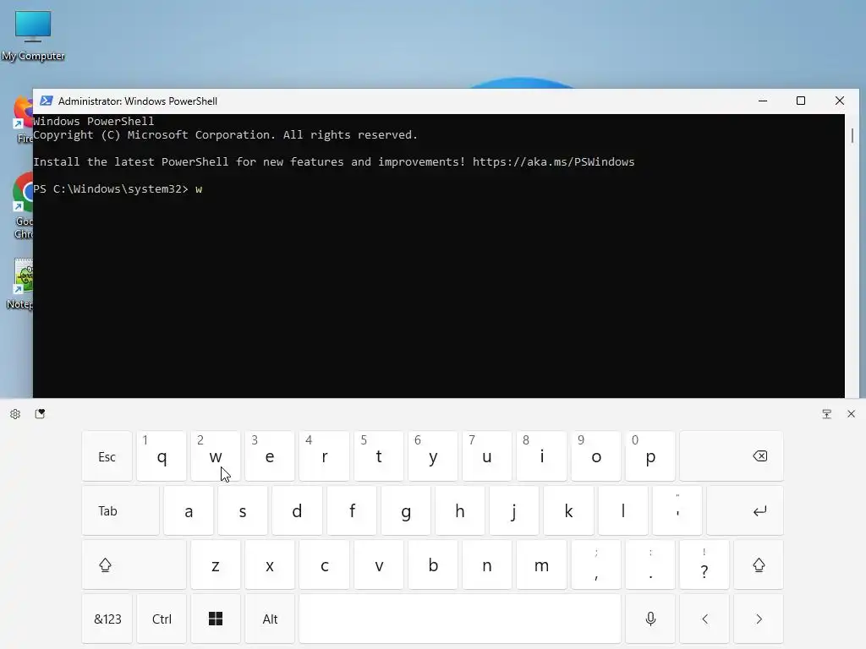
Task: Open the touch keyboard settings gear
Action: (15, 414)
